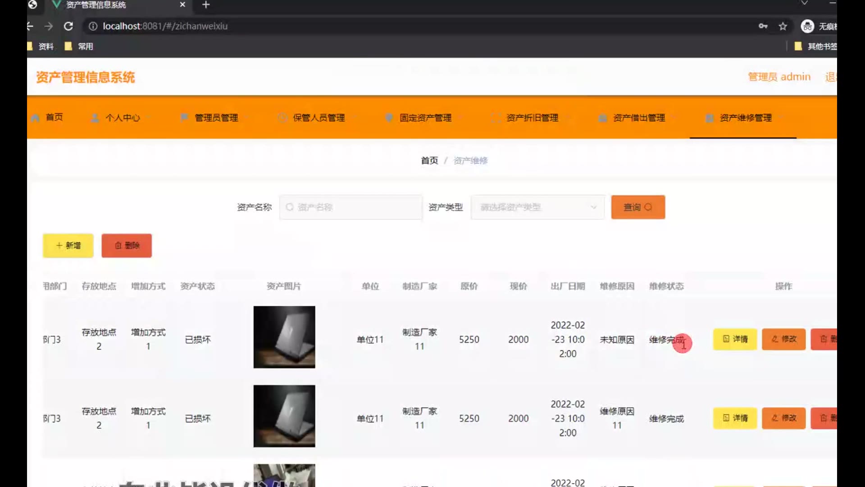This screenshot has height=487, width=865.
Task: Open the 维修原因11 row's laptop image
Action: point(284,416)
